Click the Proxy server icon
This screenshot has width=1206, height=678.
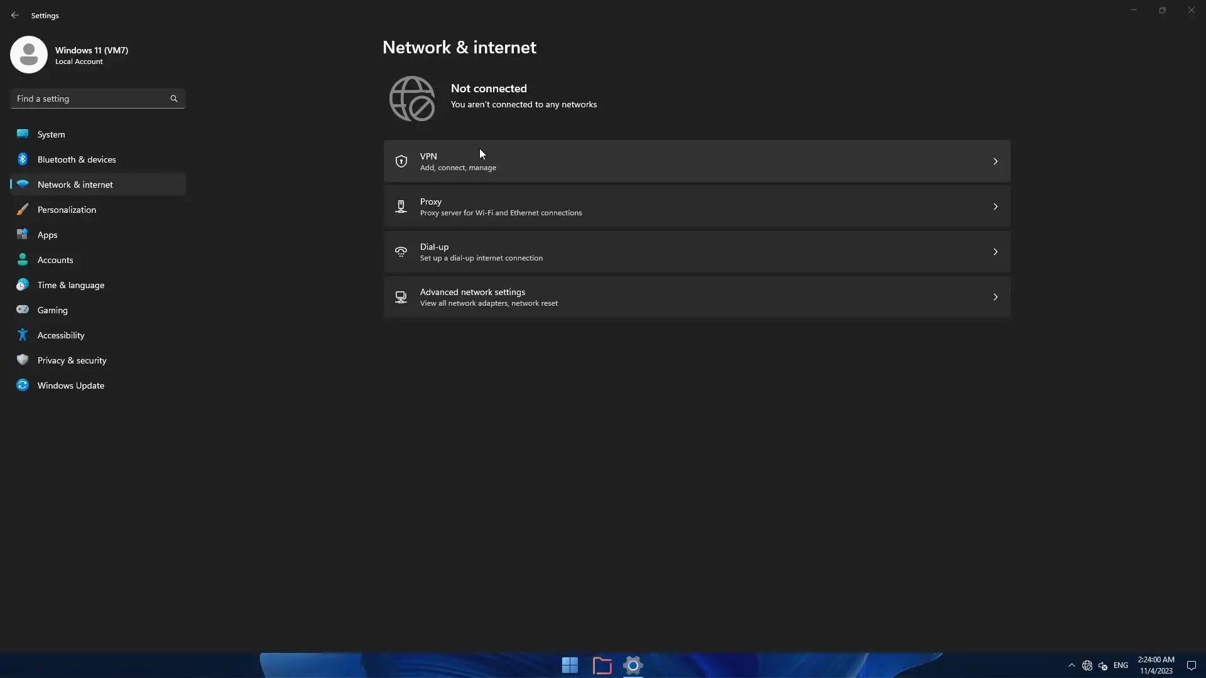tap(401, 207)
